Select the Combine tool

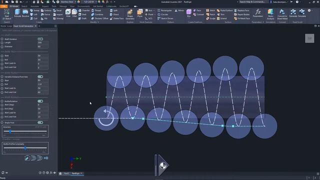click(x=97, y=14)
